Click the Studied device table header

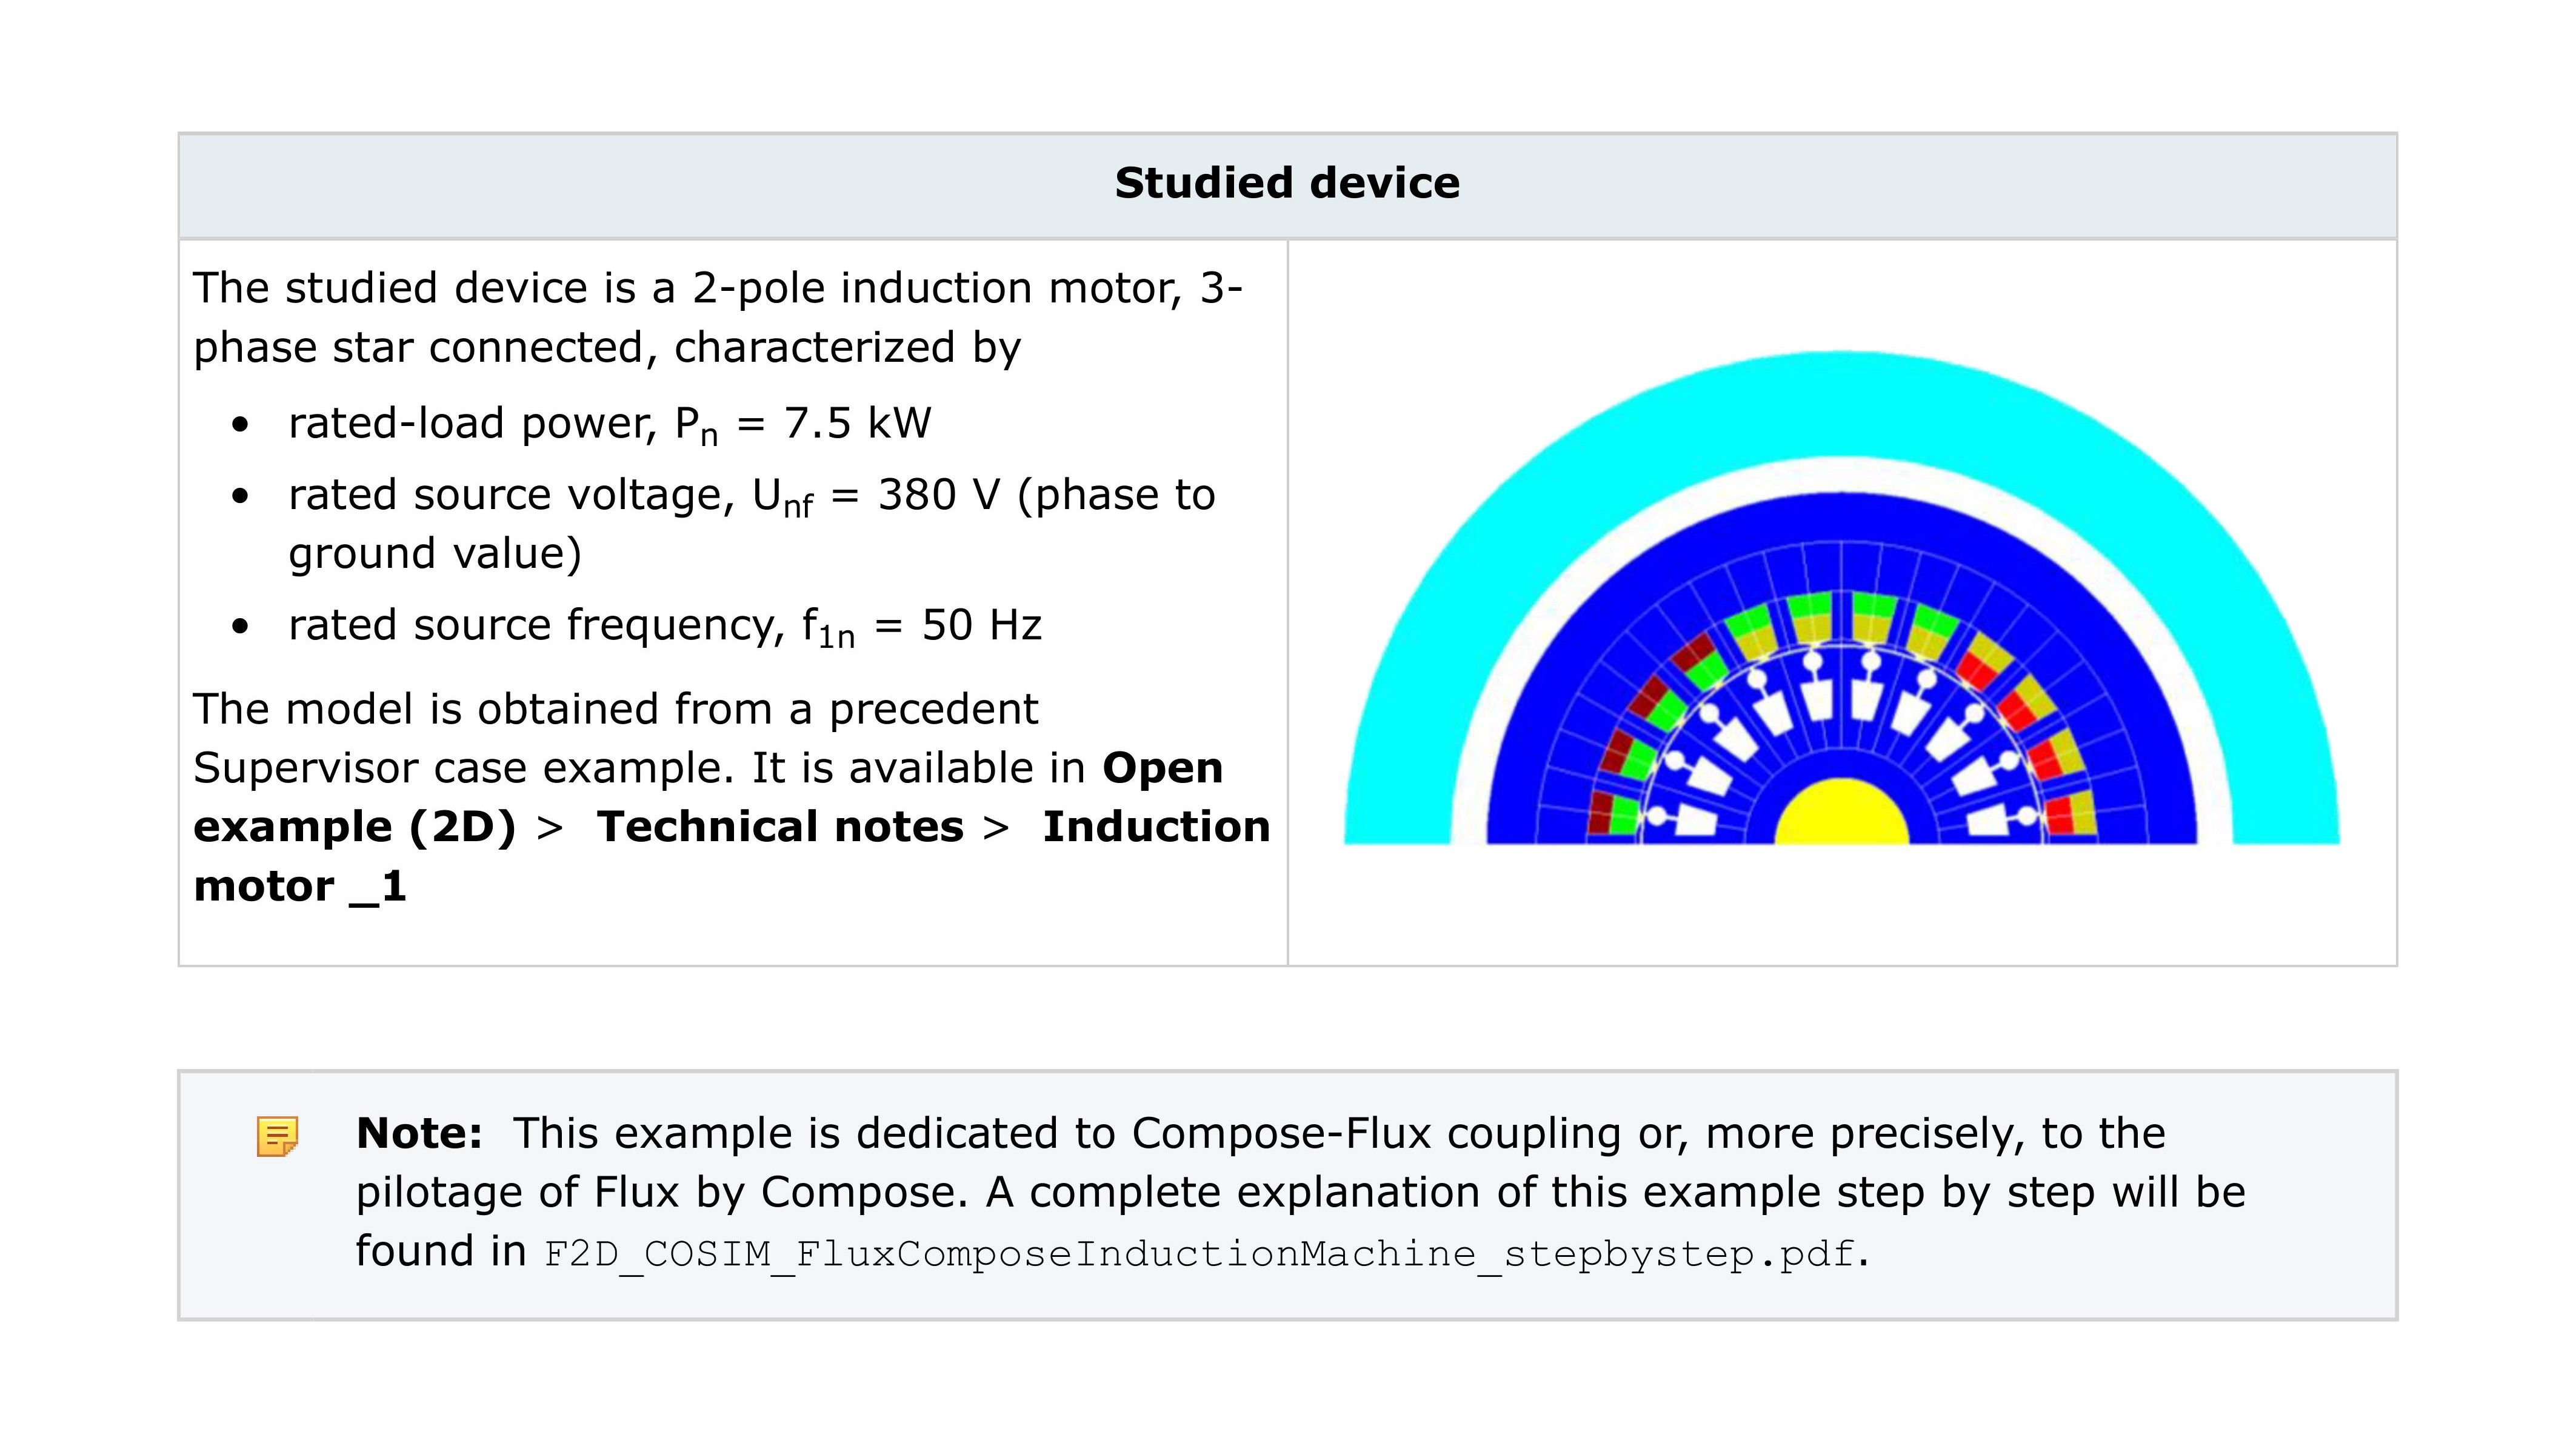[x=1287, y=184]
